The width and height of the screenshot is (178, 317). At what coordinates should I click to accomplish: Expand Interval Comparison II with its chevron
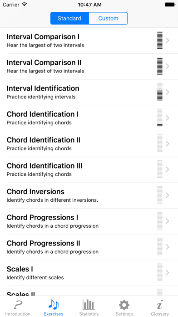click(167, 66)
